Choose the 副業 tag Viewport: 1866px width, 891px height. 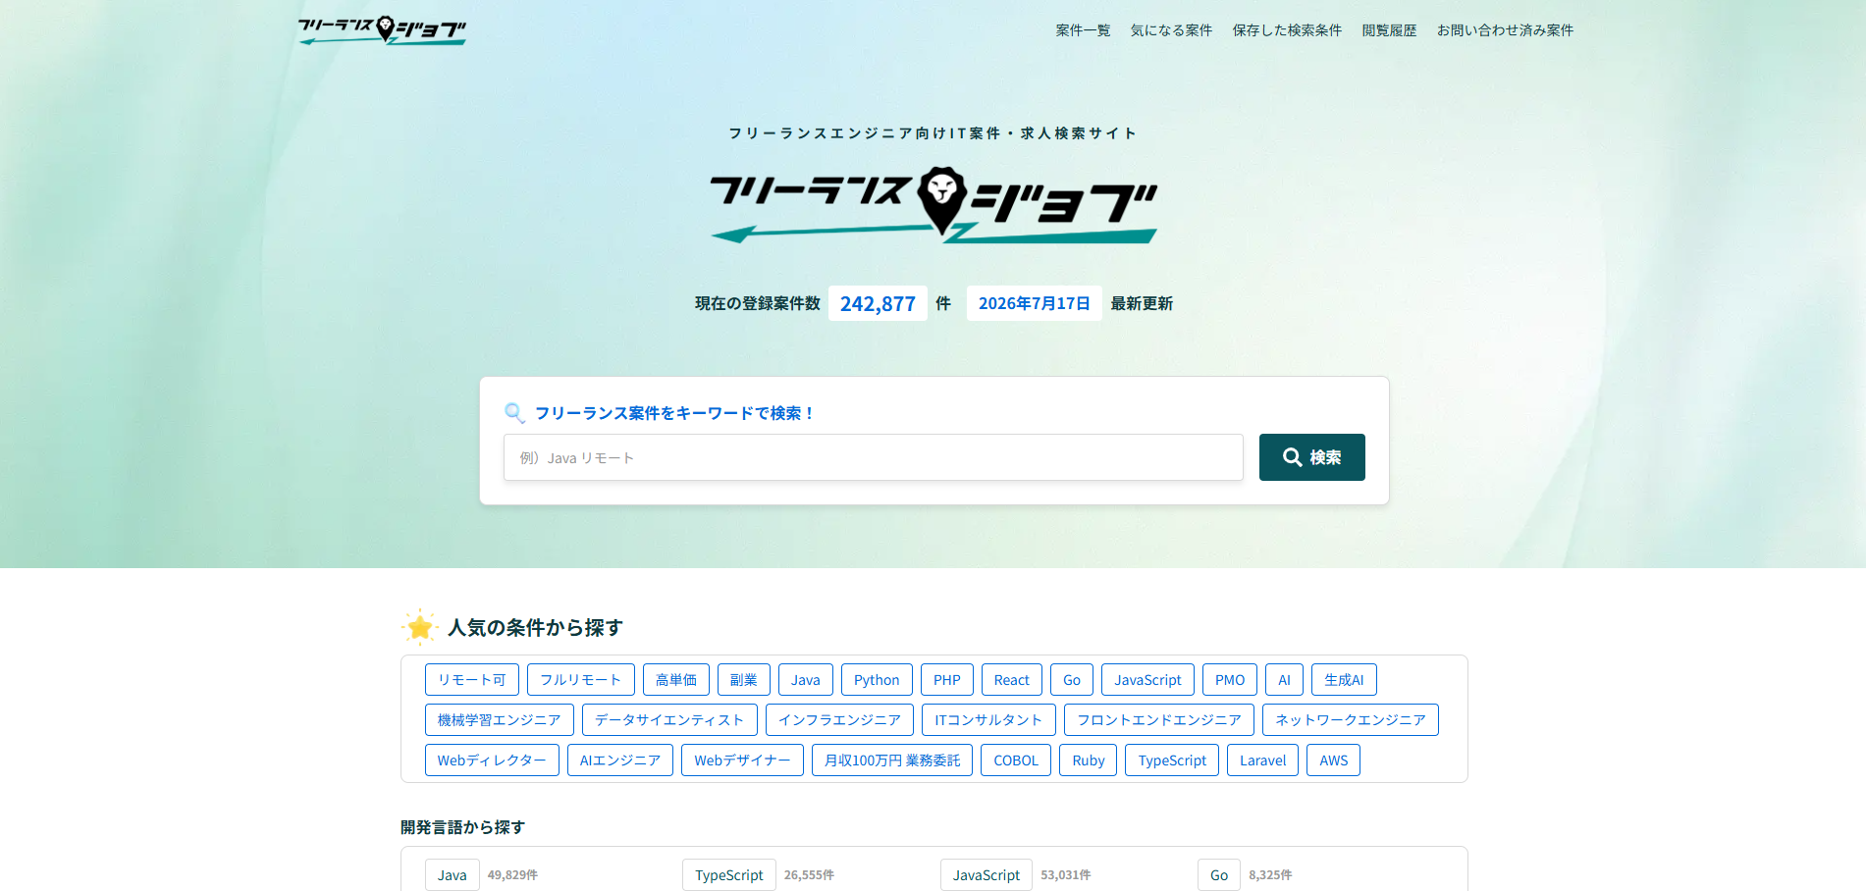tap(744, 680)
